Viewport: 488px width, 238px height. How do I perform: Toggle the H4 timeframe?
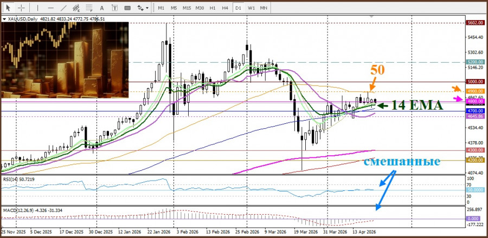tap(225, 8)
